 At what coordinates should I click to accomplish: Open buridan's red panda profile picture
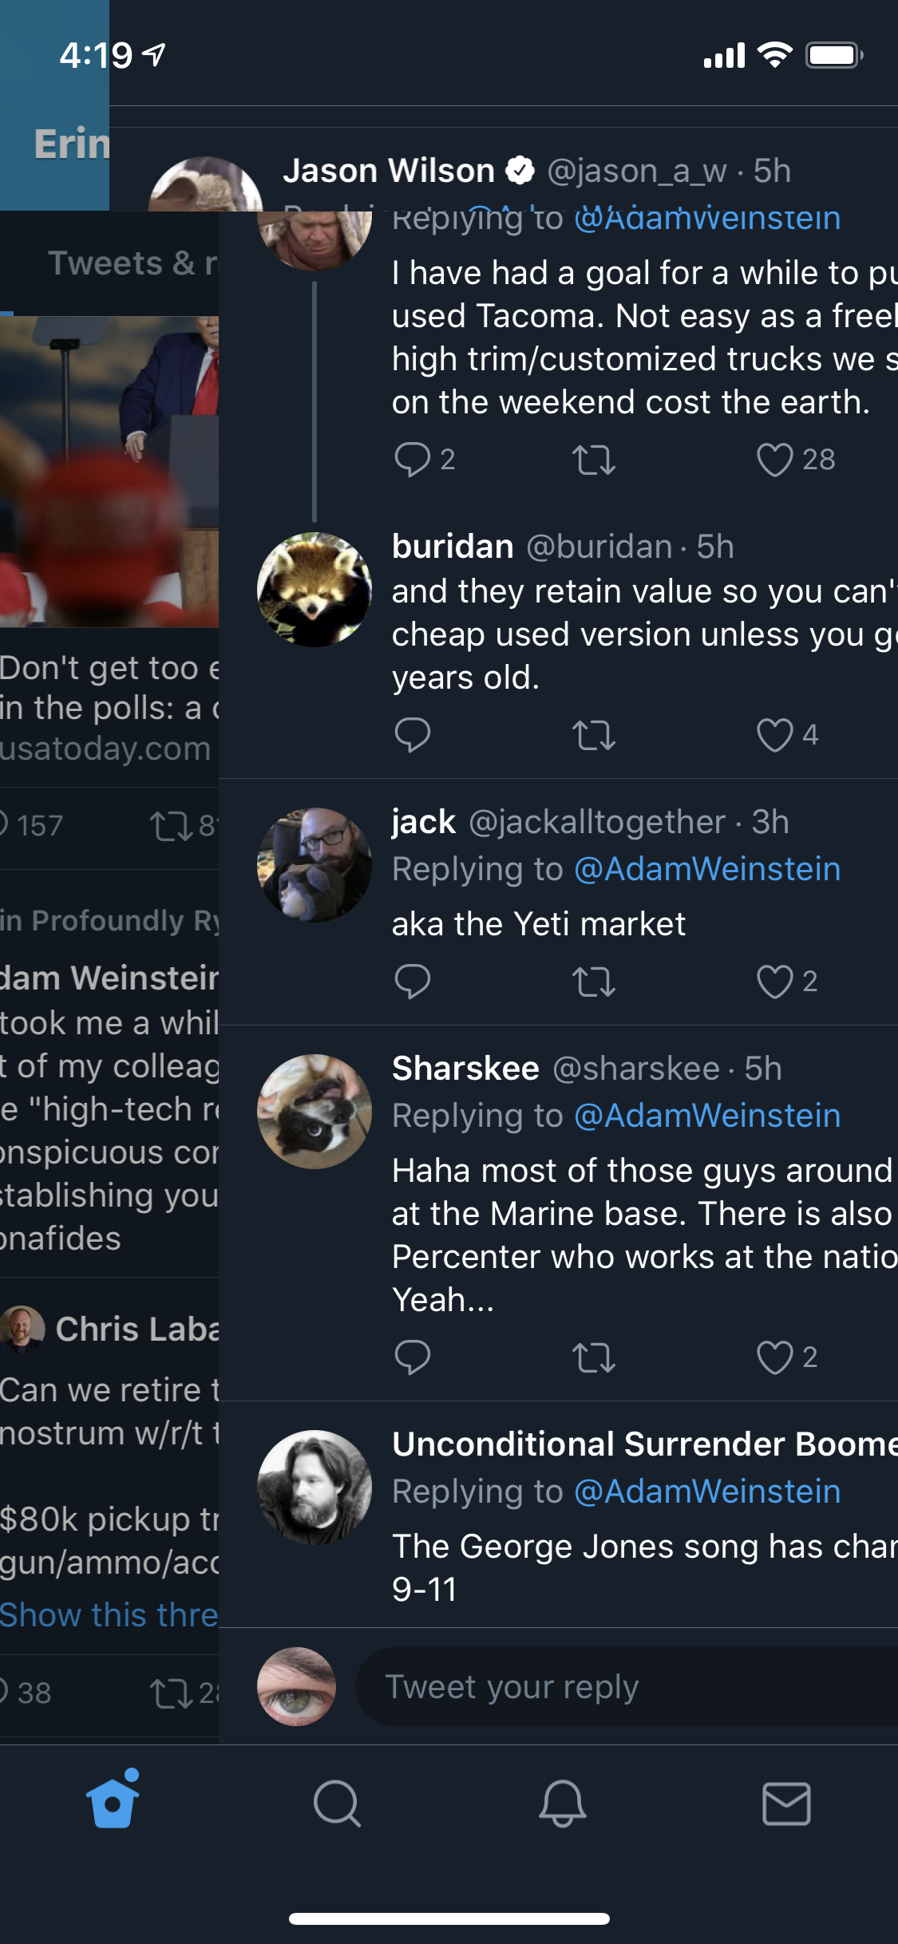coord(314,590)
